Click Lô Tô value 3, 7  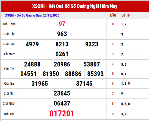tap(124, 114)
